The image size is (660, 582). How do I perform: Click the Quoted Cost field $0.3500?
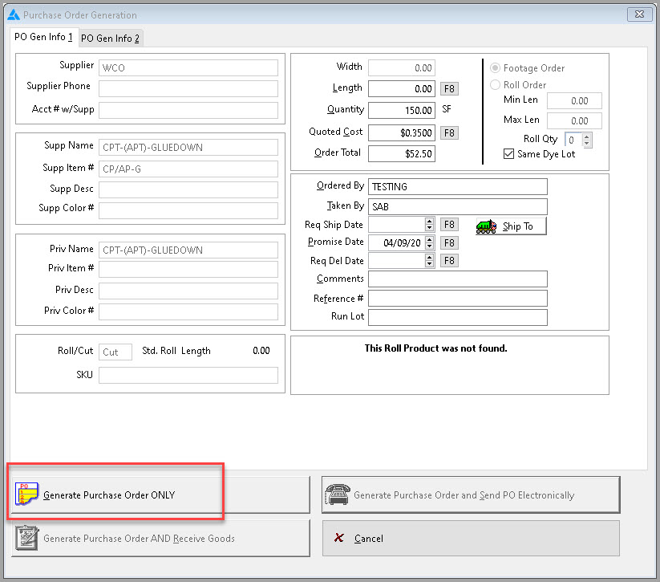tap(402, 132)
